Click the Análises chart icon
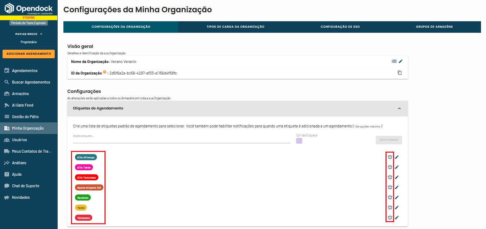Viewport: 486px width, 229px height. (x=6, y=163)
